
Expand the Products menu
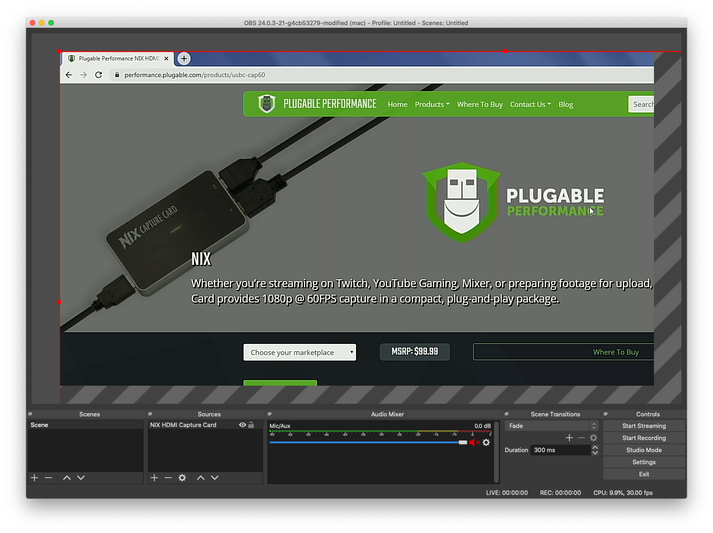coord(432,105)
